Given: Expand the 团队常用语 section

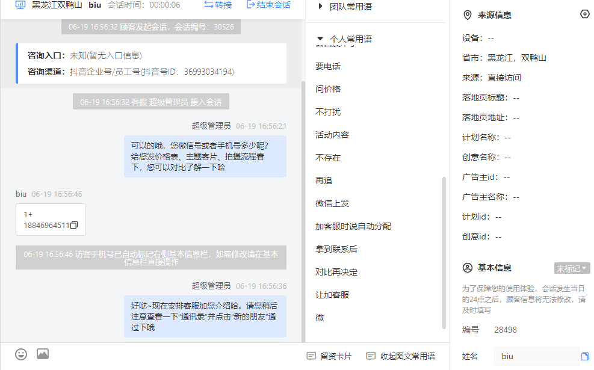Looking at the screenshot, I should click(321, 6).
